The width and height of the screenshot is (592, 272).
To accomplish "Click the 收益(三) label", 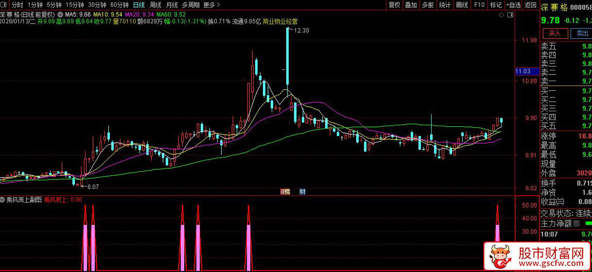I will 551,201.
